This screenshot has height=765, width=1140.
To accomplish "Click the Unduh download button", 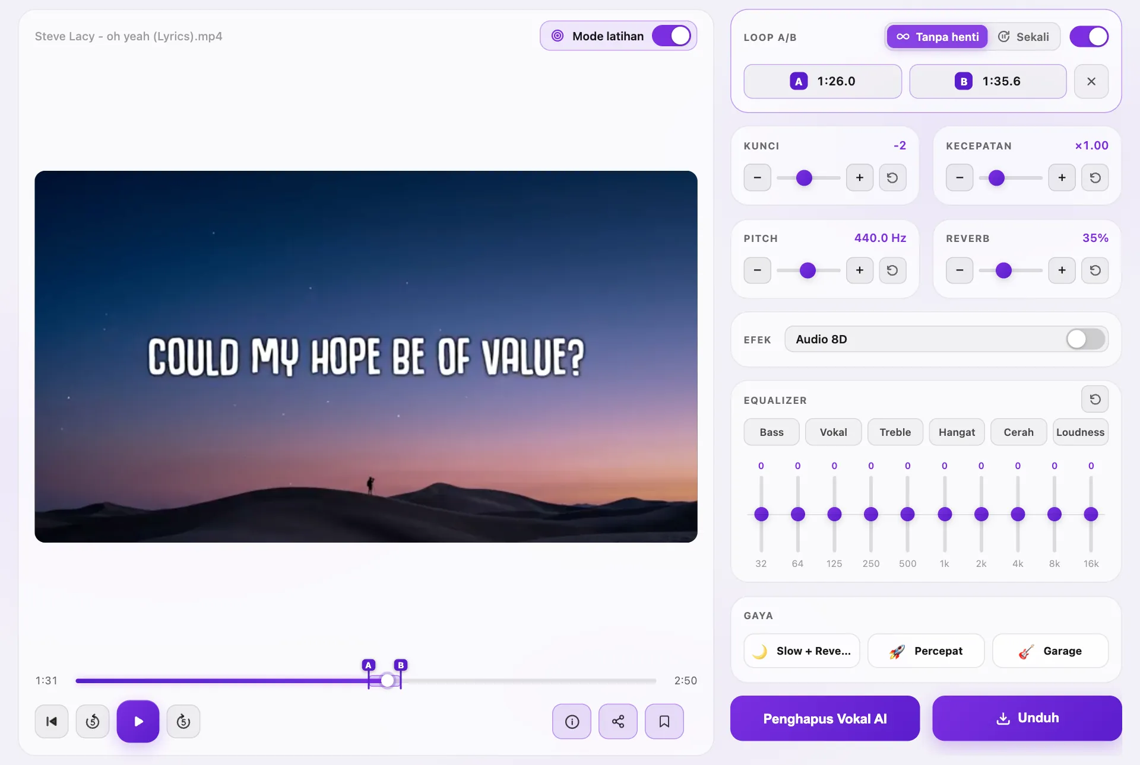I will pyautogui.click(x=1027, y=718).
